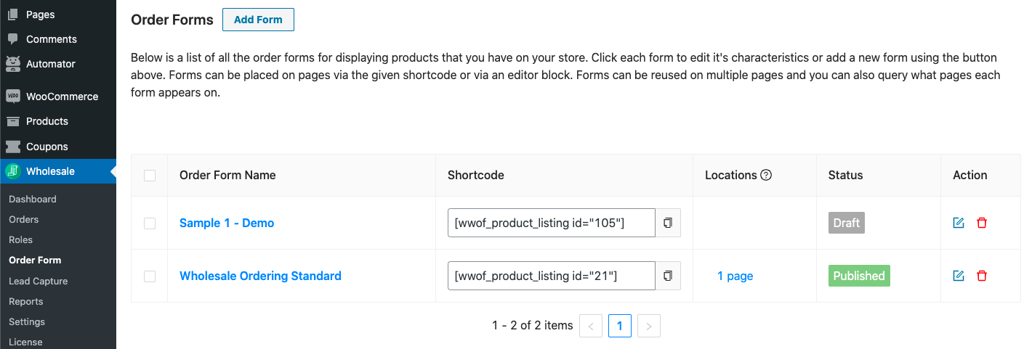
Task: Tick the select-all forms header checkbox
Action: pyautogui.click(x=150, y=176)
